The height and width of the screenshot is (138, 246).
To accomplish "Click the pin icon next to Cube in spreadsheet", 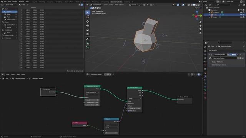I will pos(28,5).
